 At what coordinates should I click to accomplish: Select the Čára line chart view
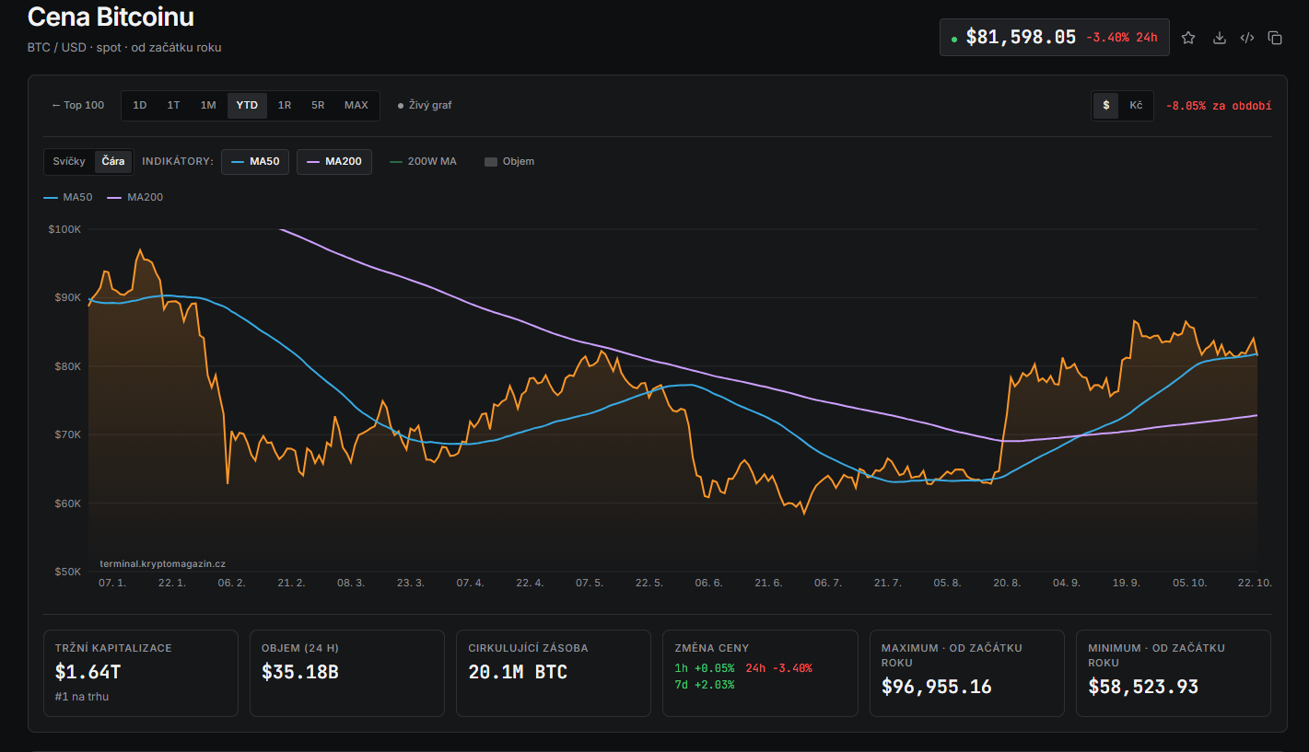113,161
